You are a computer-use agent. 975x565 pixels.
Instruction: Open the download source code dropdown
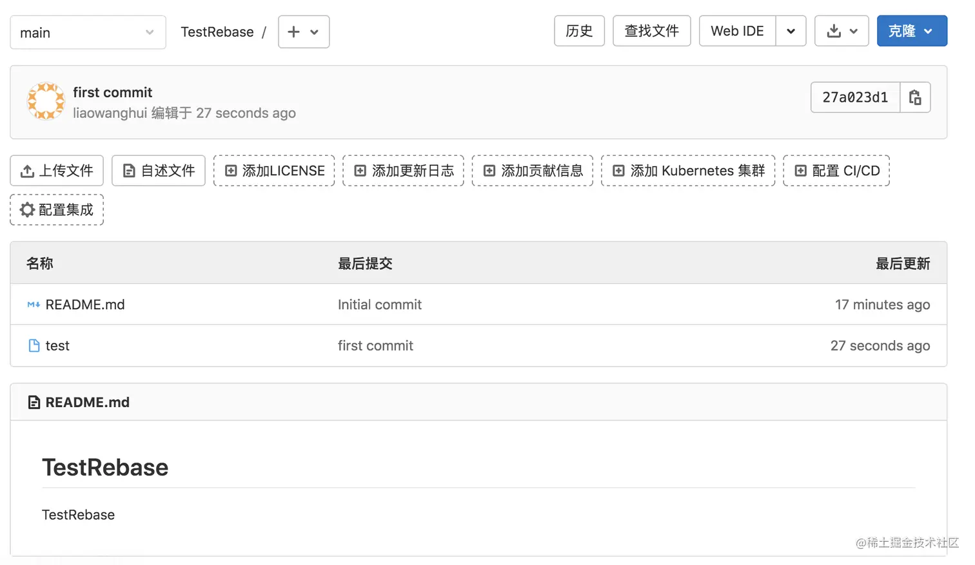click(x=842, y=31)
